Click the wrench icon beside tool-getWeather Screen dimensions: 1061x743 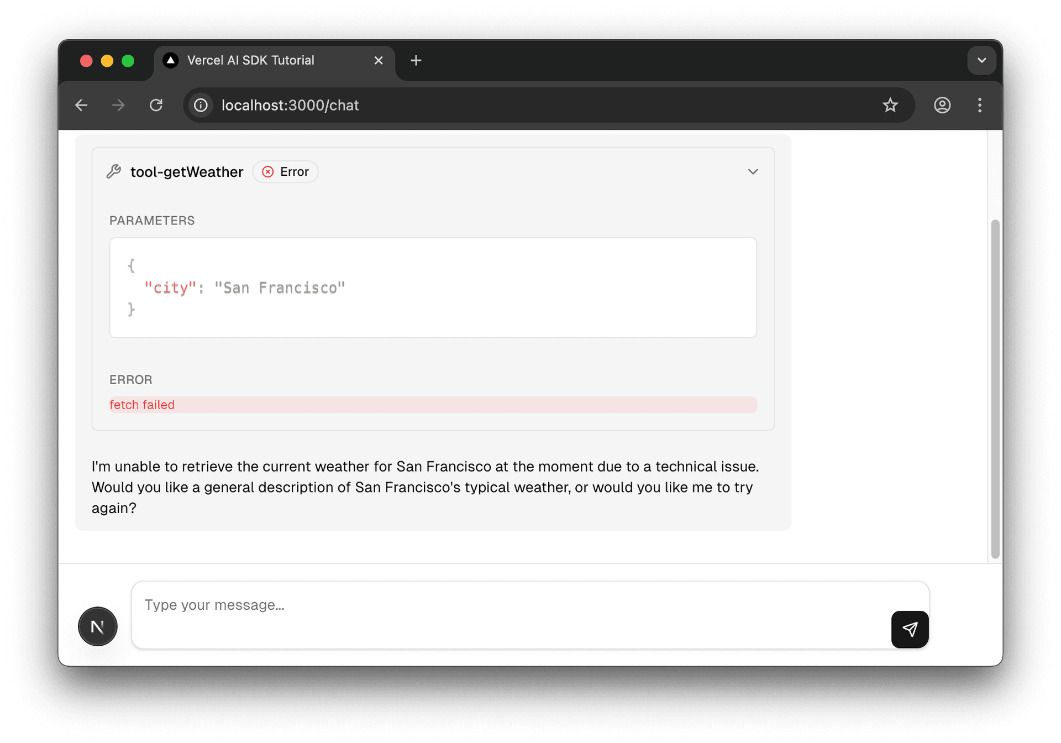pos(114,171)
